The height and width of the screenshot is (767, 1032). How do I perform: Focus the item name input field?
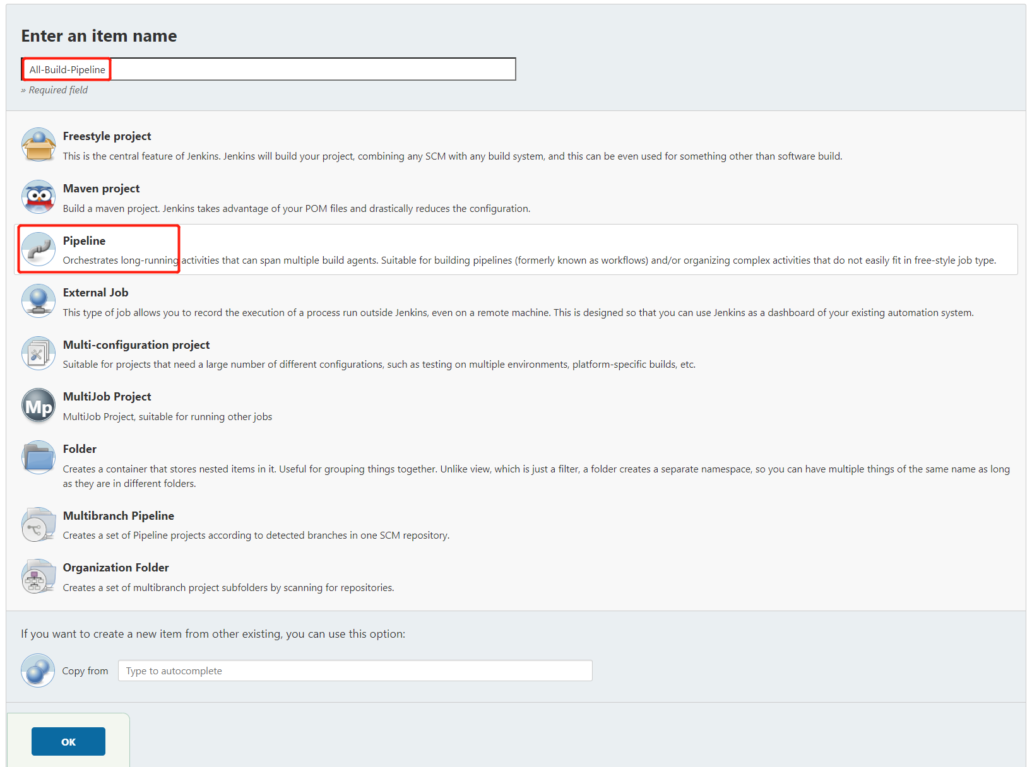tap(269, 69)
